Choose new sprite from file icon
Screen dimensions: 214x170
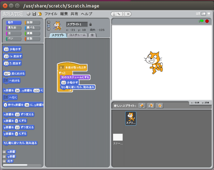[151, 105]
